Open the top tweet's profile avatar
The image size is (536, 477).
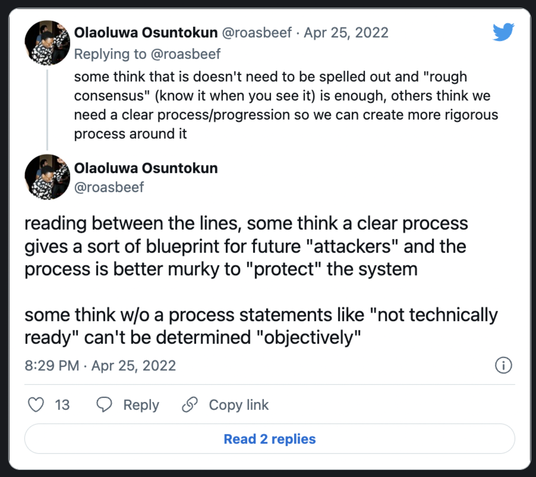[47, 43]
